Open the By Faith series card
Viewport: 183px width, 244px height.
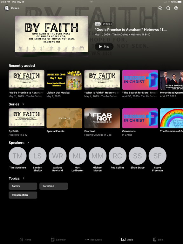point(26,119)
